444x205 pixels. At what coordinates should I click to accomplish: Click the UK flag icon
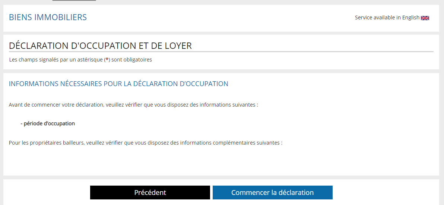425,18
